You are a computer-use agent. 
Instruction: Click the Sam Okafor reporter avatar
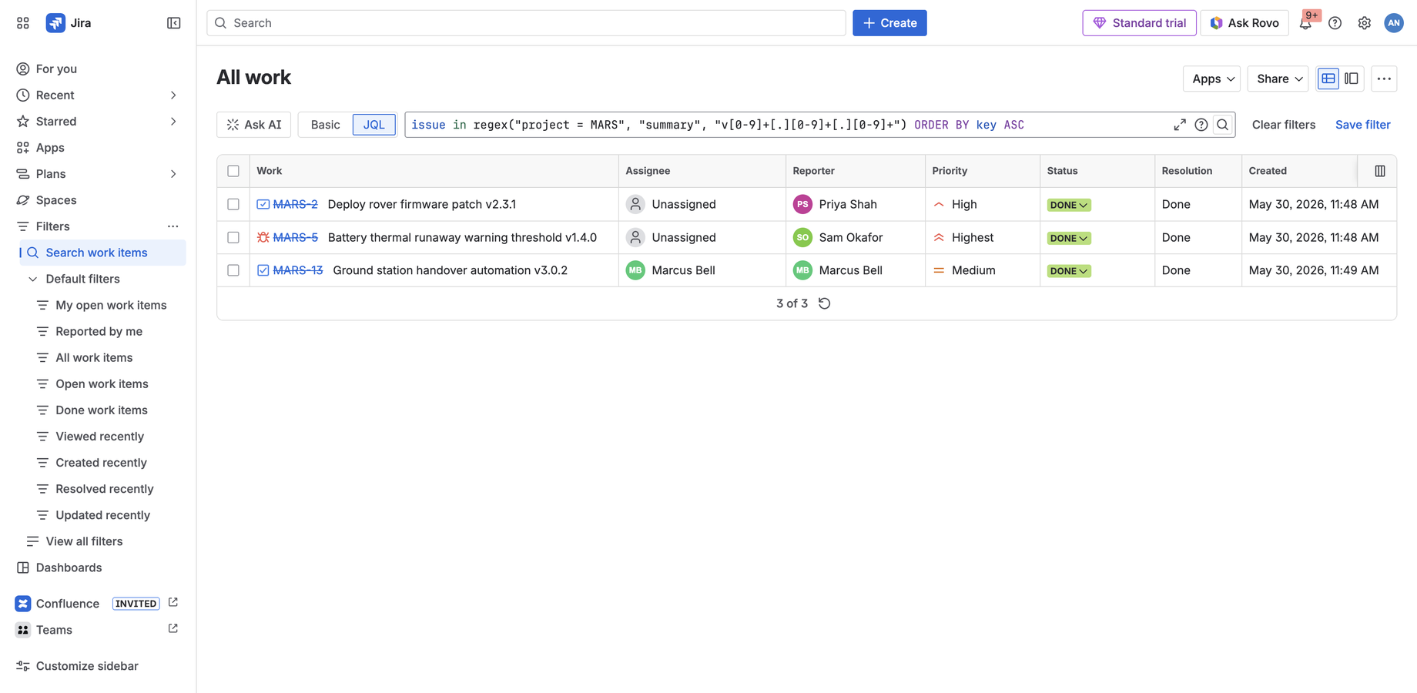(x=802, y=237)
